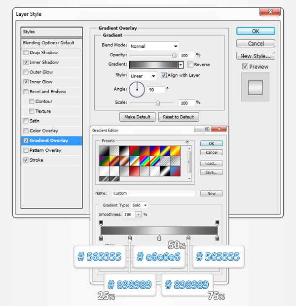Choose the purple-green-orange gradient preset
This screenshot has height=306, width=296.
pos(104,161)
